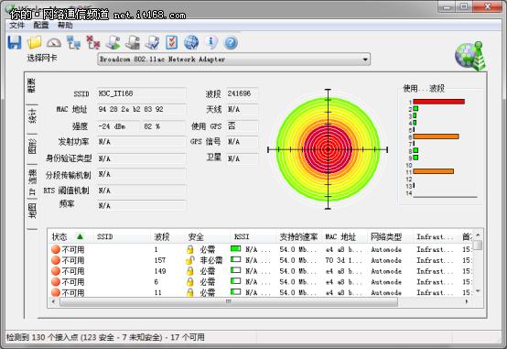This screenshot has width=507, height=349.
Task: Click the list's left scroll arrow
Action: point(53,301)
